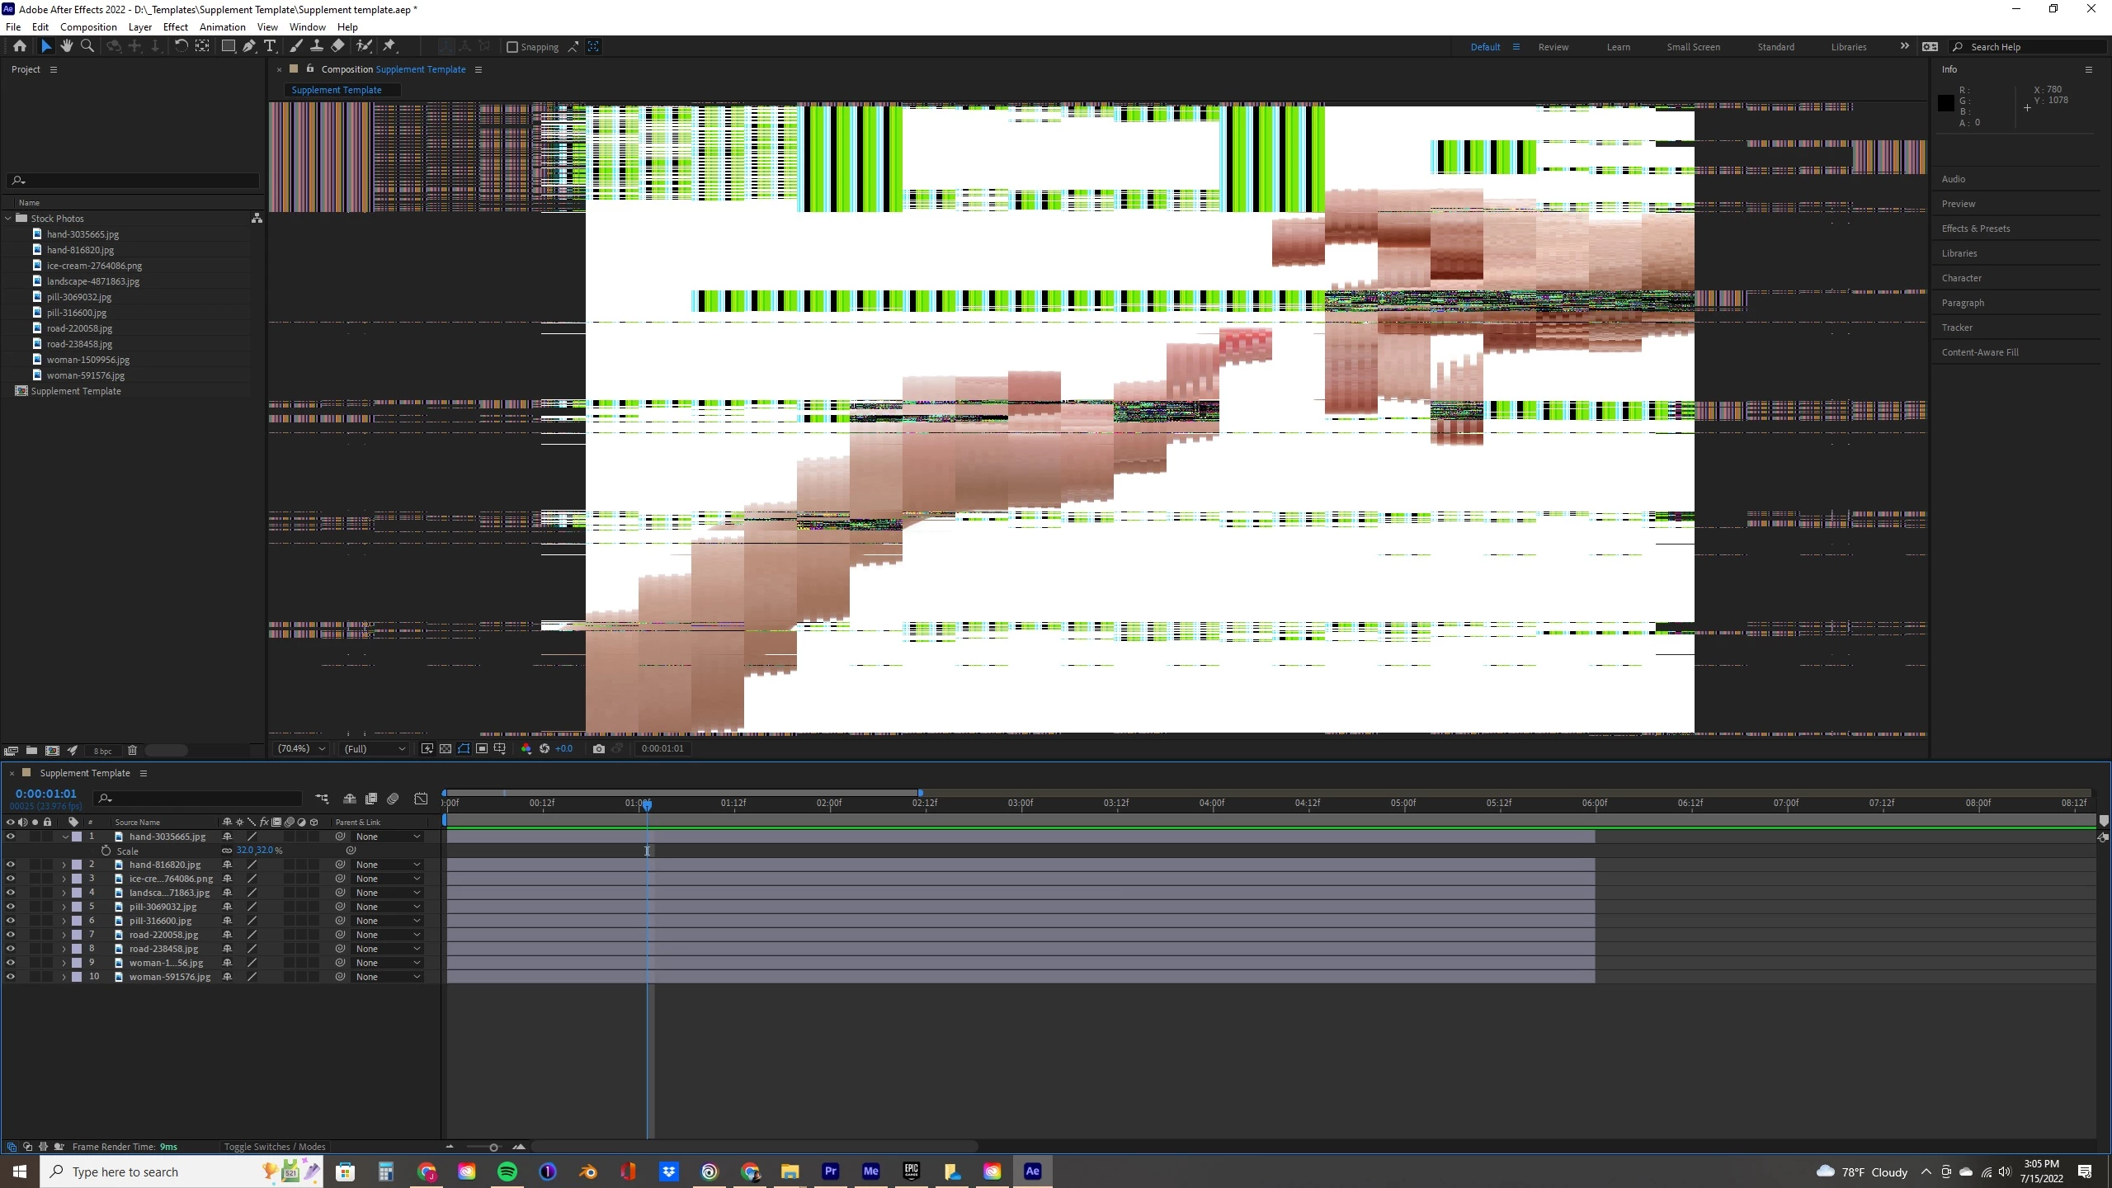
Task: Toggle the transparency grid icon
Action: tap(445, 749)
